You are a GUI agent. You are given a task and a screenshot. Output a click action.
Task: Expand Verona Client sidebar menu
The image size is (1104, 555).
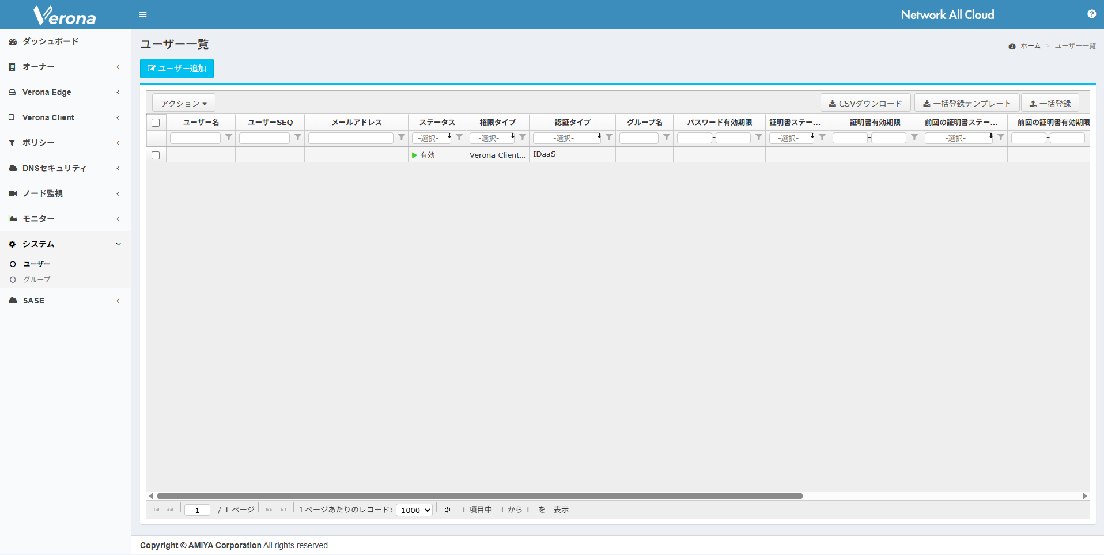65,117
